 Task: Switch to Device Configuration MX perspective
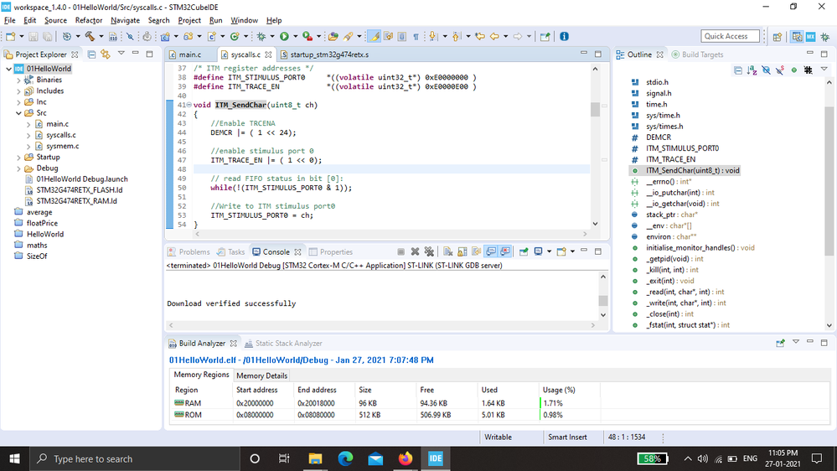(x=811, y=36)
